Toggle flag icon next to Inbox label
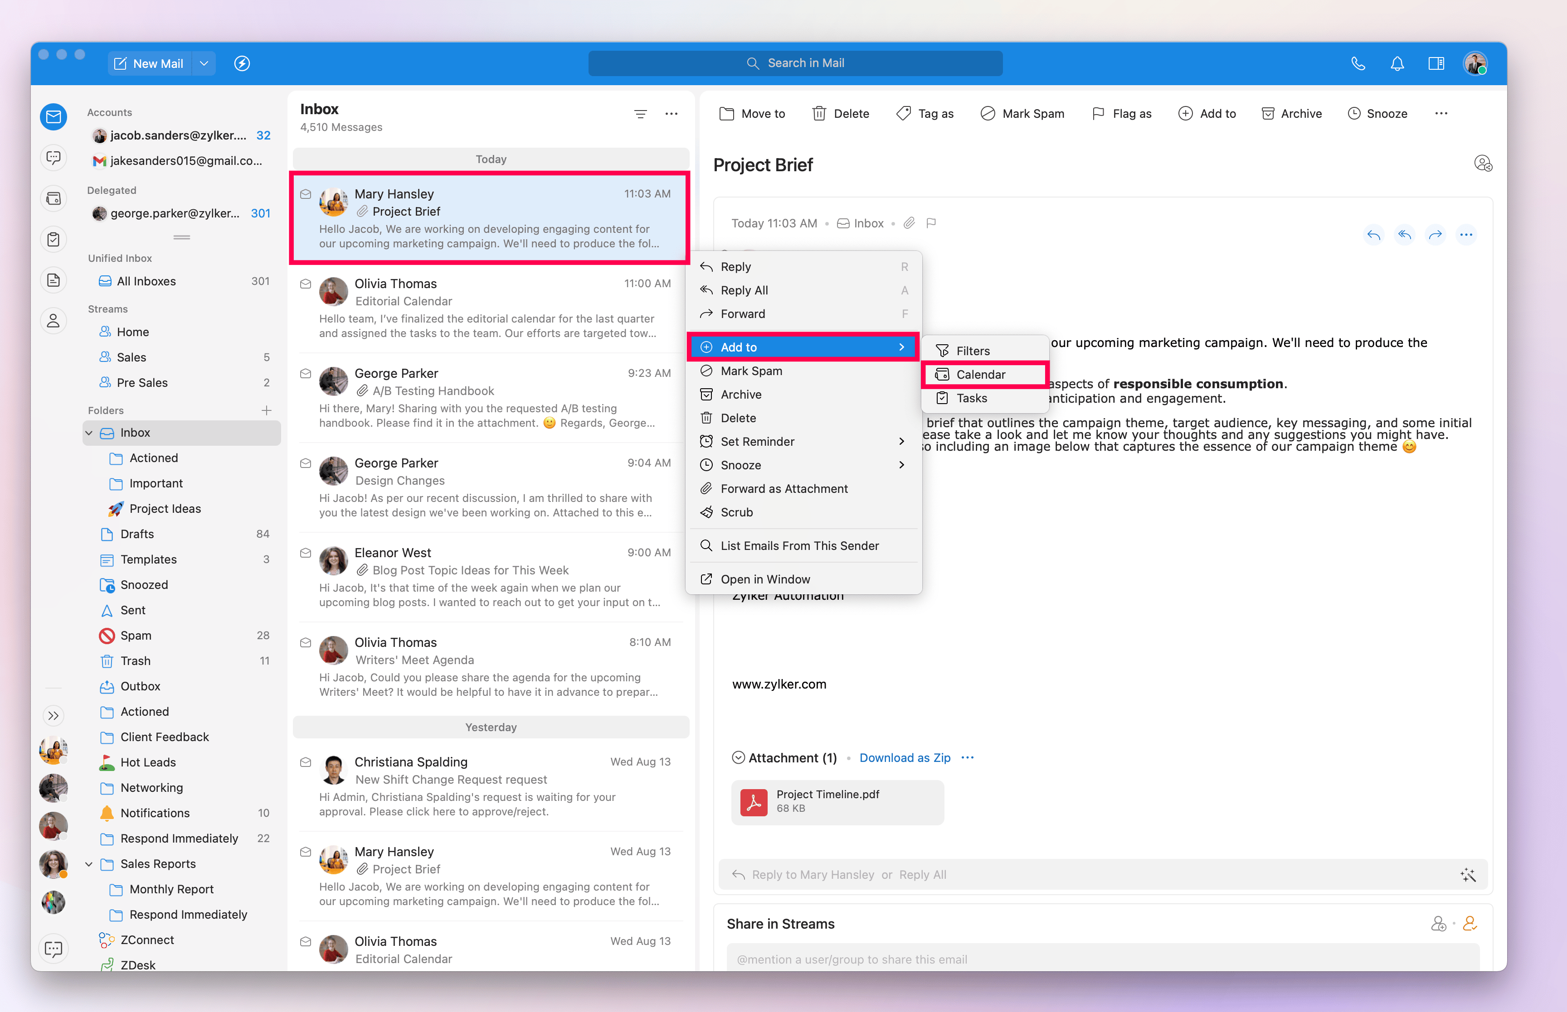The height and width of the screenshot is (1012, 1567). pos(931,223)
